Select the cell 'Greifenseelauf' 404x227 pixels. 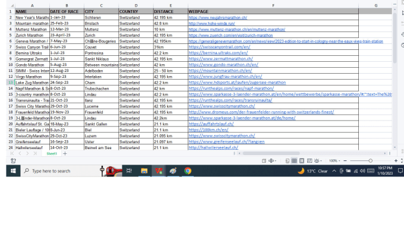click(32, 141)
